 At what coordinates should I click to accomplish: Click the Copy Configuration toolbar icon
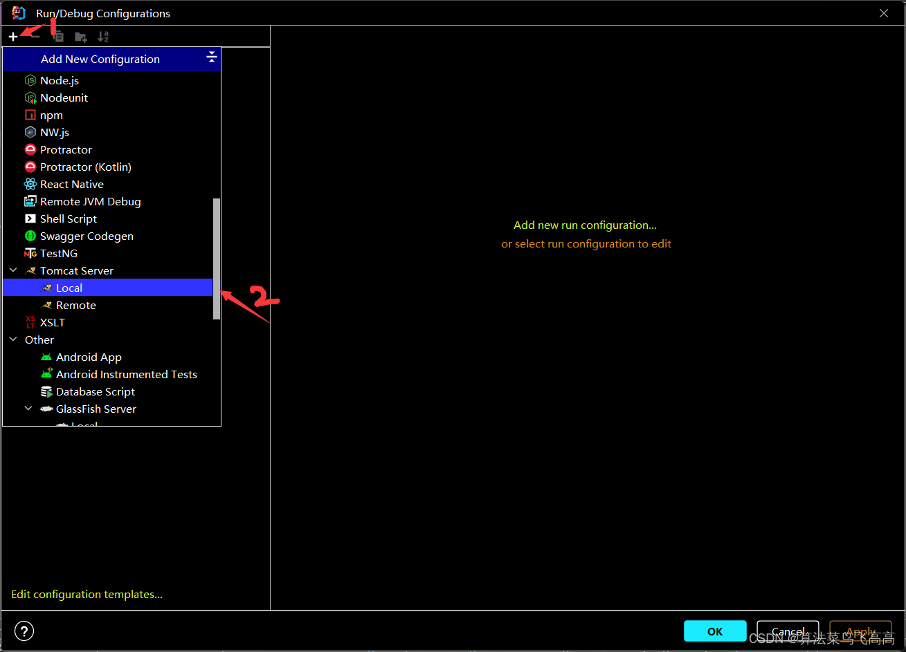58,37
